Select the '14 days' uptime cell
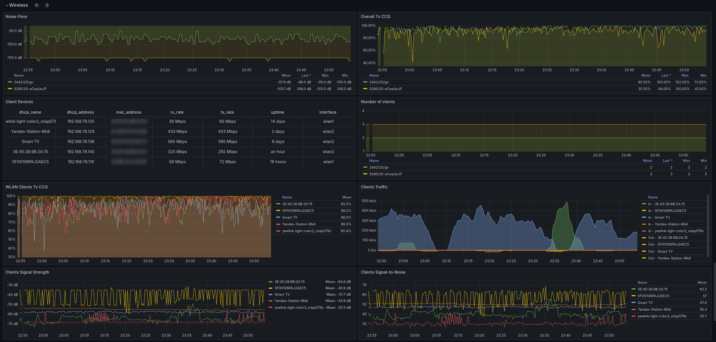Viewport: 716px width, 342px height. coord(278,121)
